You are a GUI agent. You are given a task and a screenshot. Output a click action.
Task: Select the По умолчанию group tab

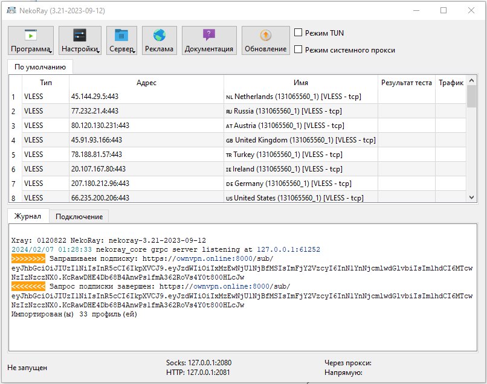coord(40,67)
